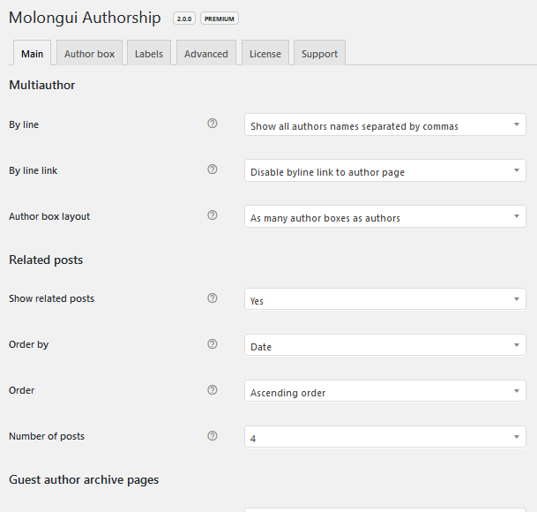Click help icon beside Order setting
Screen dimensions: 537x512
coord(212,390)
